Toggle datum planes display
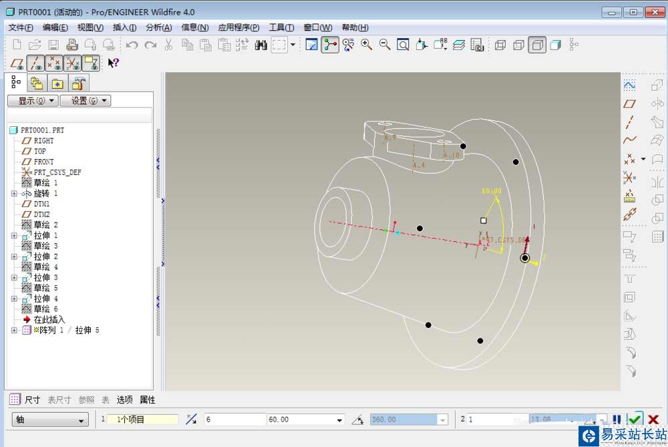 coord(17,63)
